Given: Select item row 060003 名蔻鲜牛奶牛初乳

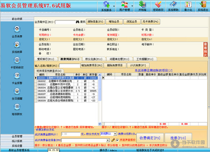Looking at the screenshot, I should pos(66,84).
